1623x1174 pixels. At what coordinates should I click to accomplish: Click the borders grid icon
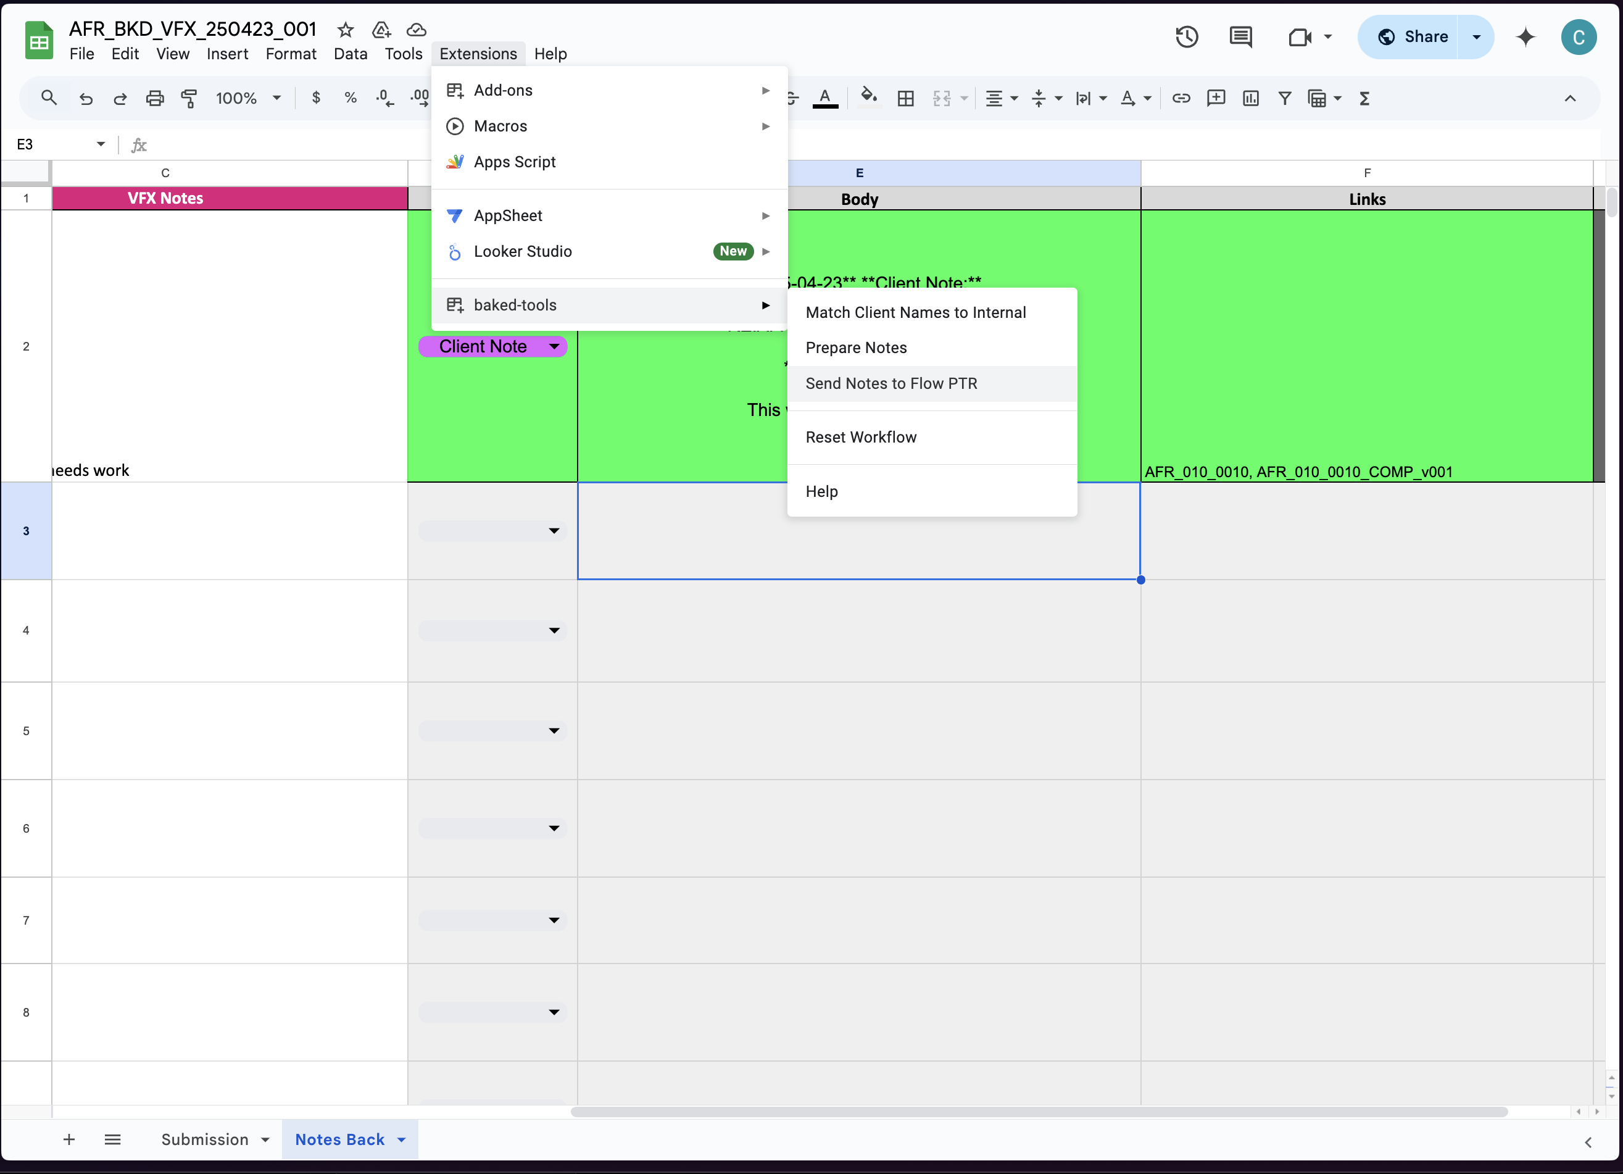(x=905, y=98)
